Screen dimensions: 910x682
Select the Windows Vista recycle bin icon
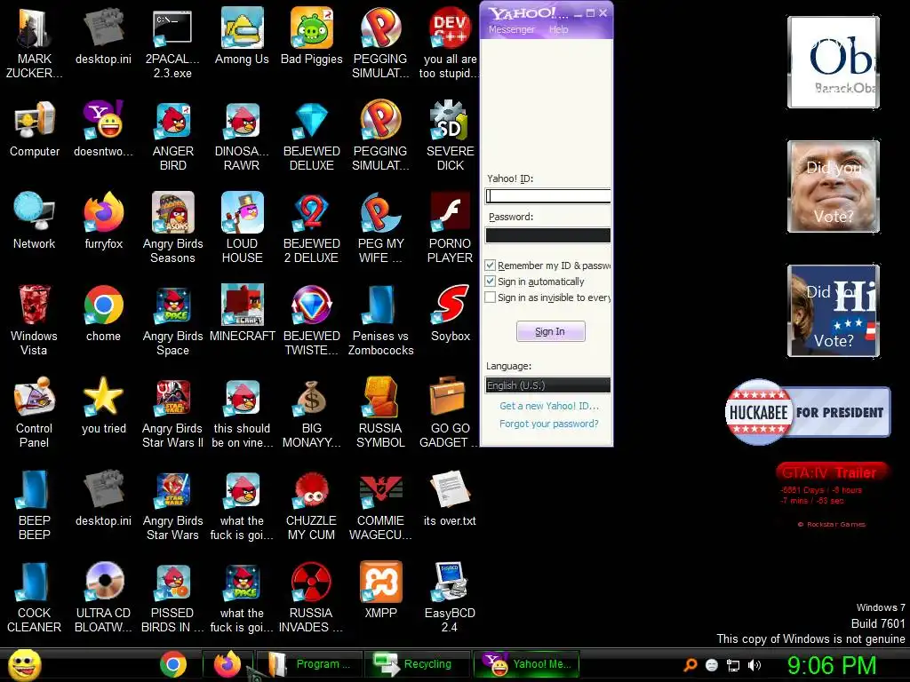(x=35, y=320)
